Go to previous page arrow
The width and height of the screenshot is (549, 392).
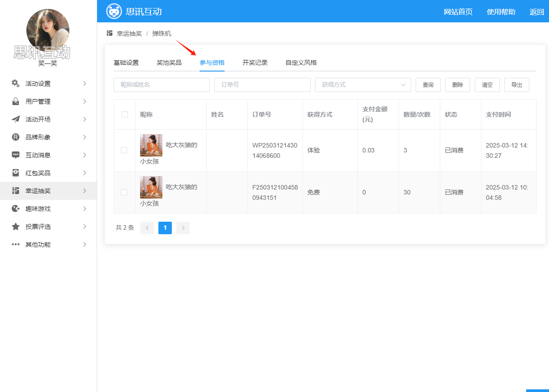point(147,228)
